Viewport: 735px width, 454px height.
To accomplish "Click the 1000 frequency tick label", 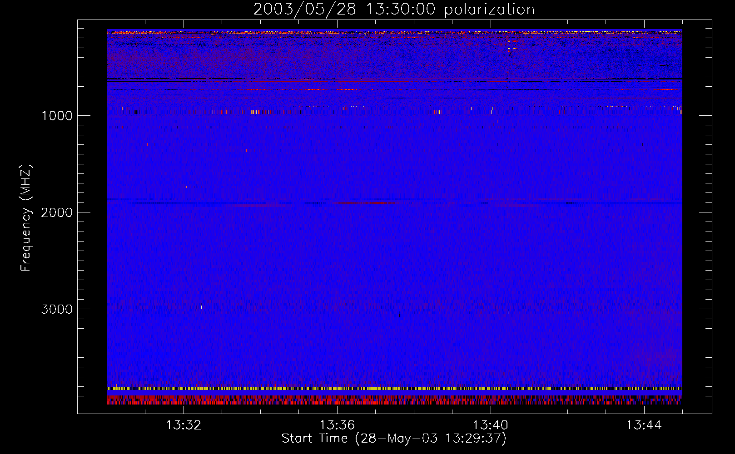I will point(57,116).
